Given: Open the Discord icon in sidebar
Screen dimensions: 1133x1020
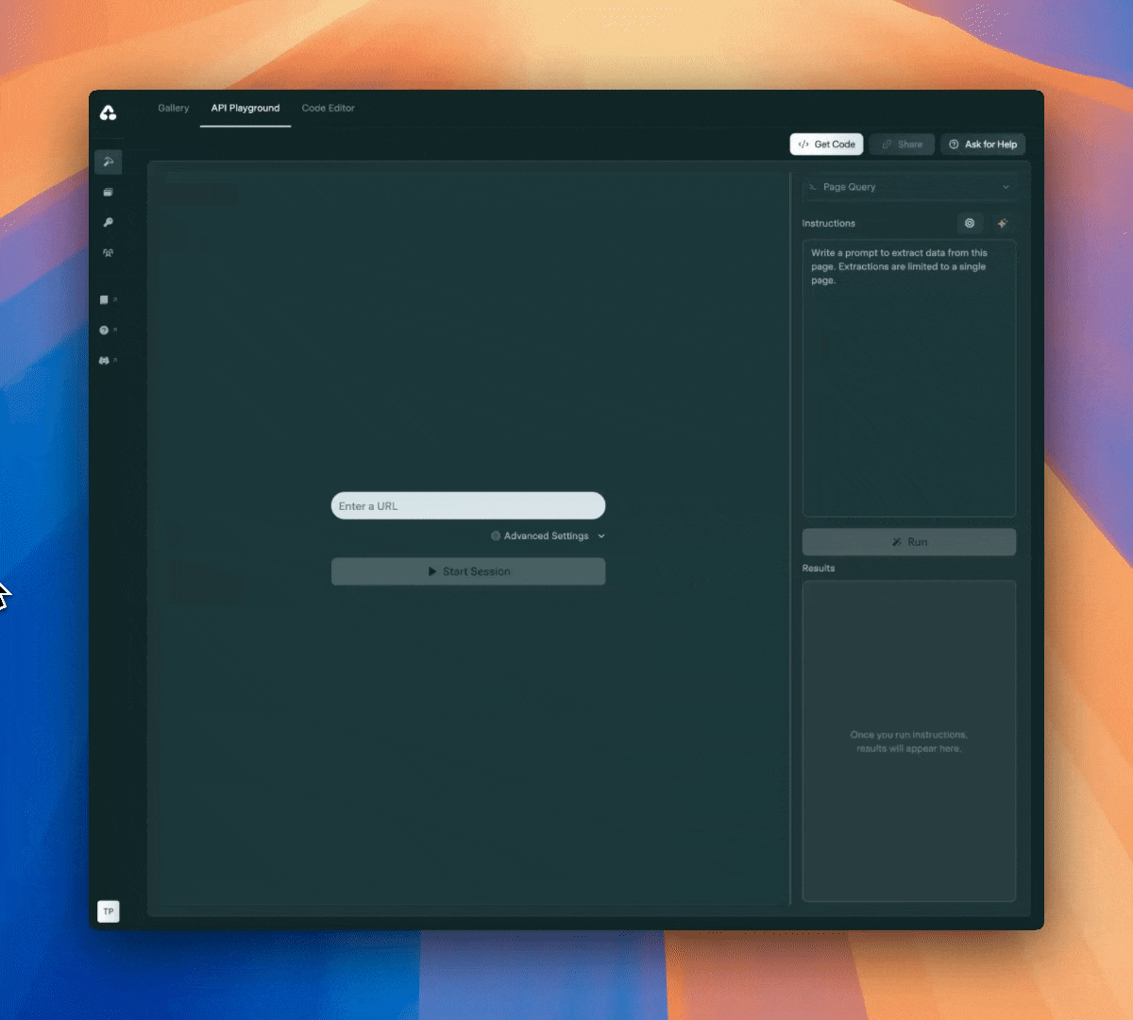Looking at the screenshot, I should pyautogui.click(x=107, y=361).
